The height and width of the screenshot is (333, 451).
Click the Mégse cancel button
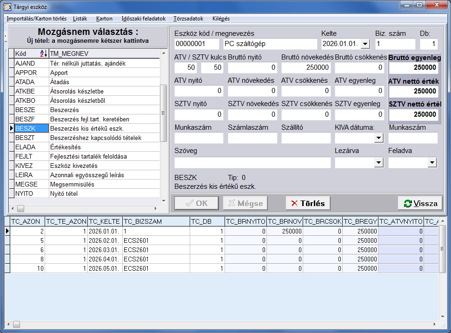point(245,203)
